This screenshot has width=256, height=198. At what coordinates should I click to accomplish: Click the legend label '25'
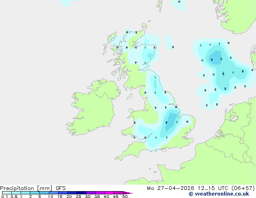pos(78,196)
